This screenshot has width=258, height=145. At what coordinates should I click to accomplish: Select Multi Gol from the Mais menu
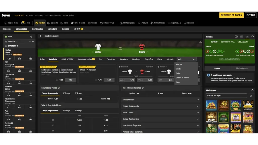179,64
